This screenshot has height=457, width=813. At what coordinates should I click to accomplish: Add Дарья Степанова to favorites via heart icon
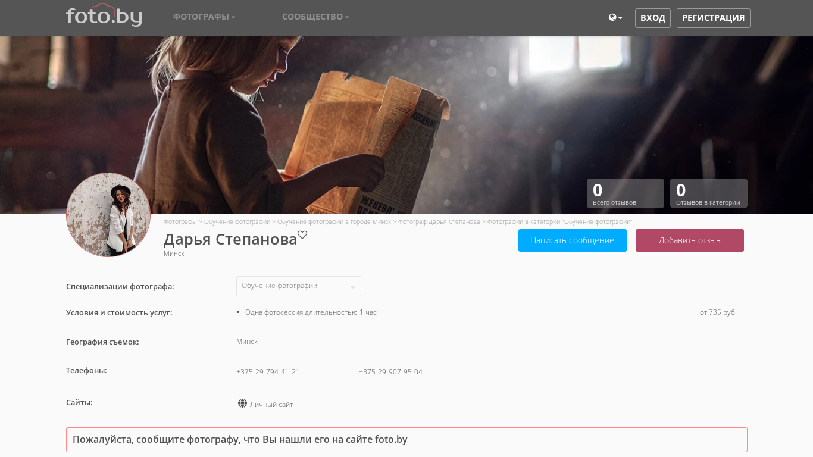pos(302,235)
